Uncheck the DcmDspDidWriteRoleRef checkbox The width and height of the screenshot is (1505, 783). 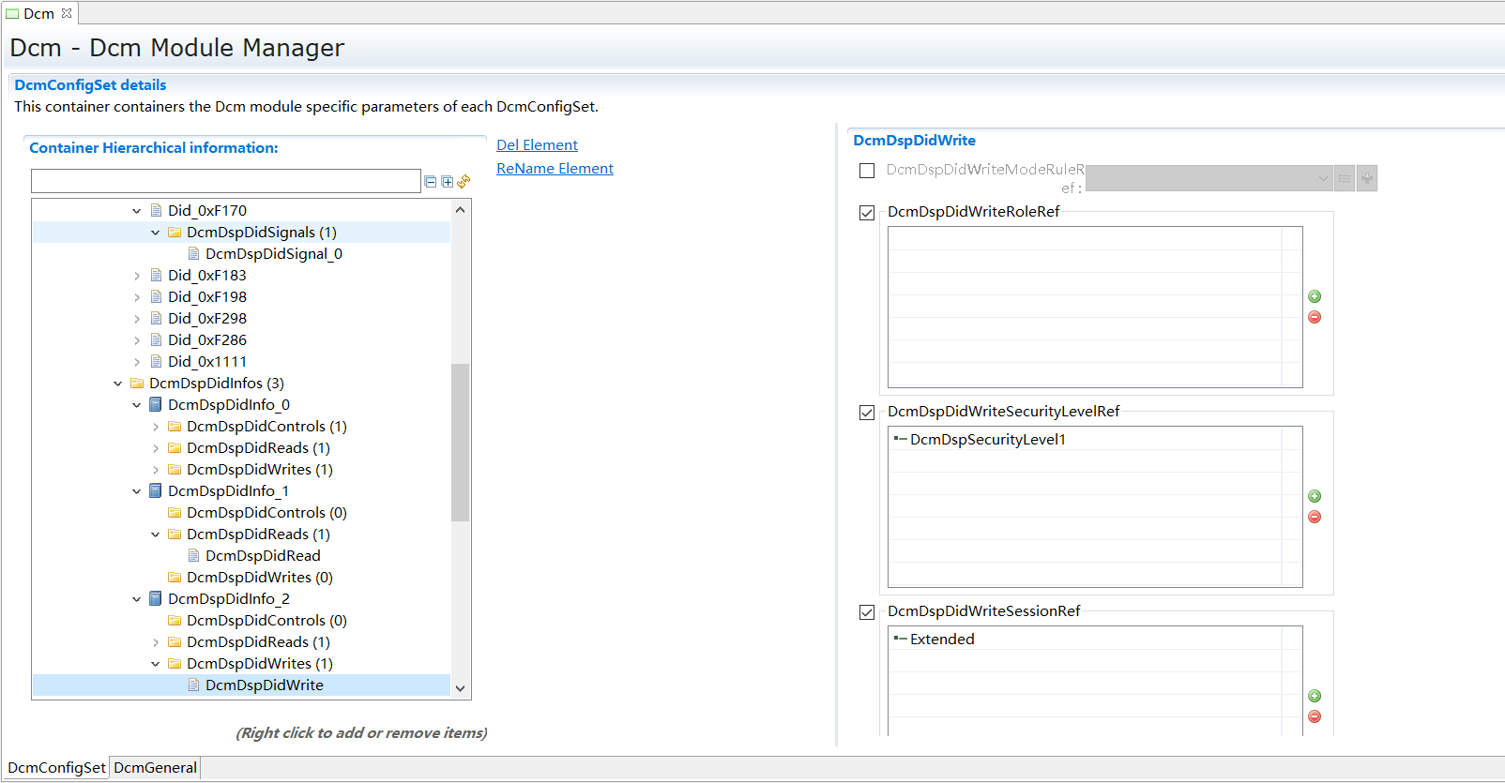point(867,213)
